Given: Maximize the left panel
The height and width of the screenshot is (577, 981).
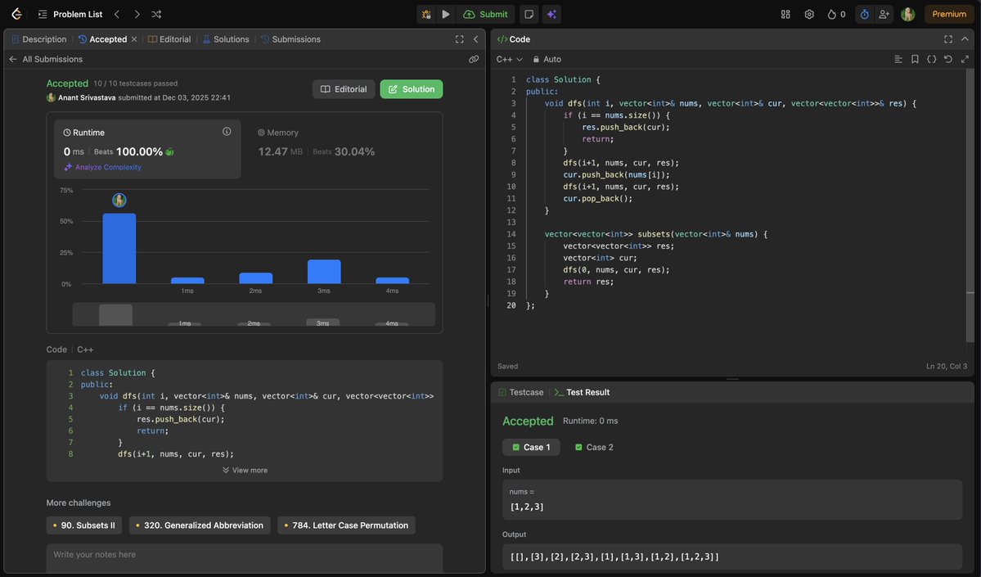Looking at the screenshot, I should coord(459,38).
